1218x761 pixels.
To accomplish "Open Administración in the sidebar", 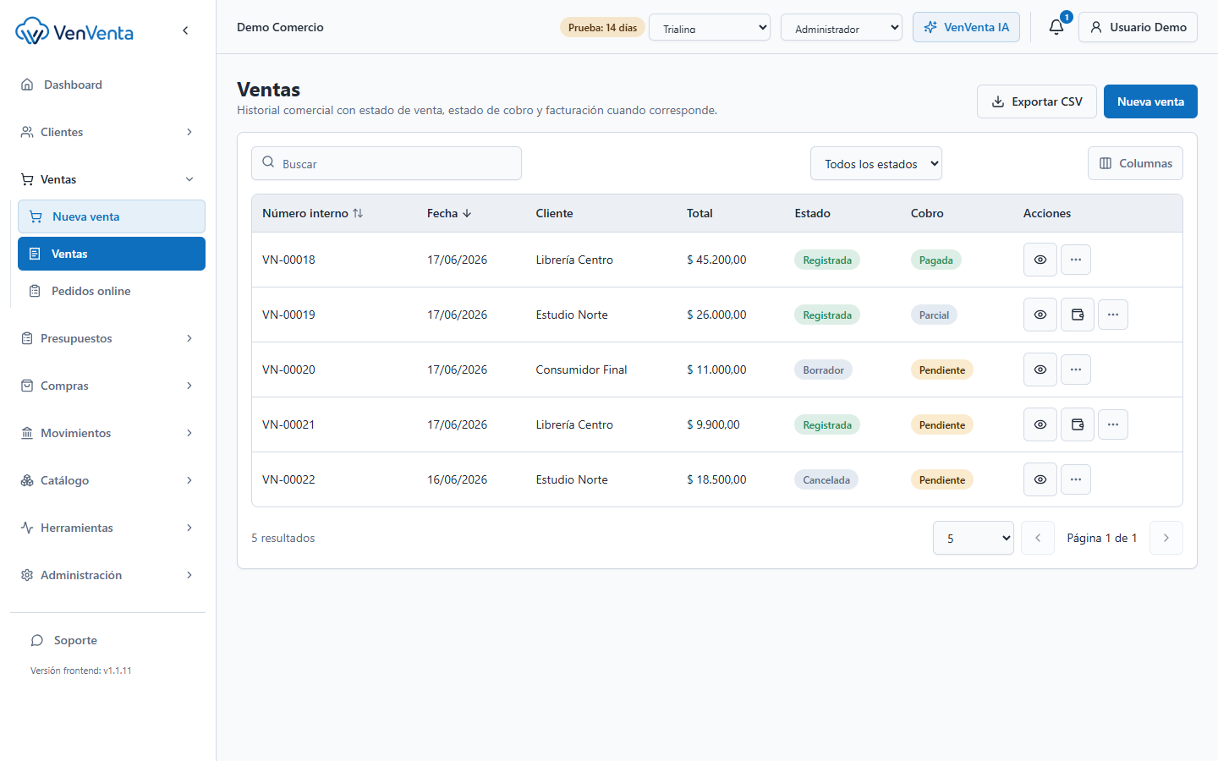I will click(107, 575).
